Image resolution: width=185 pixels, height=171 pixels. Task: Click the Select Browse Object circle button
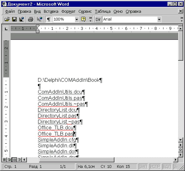coord(181,150)
